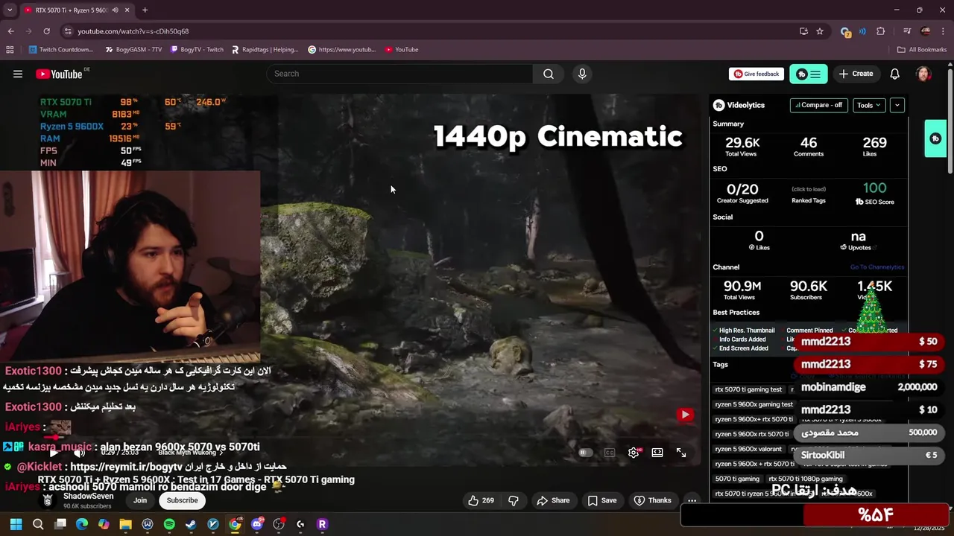Open YouTube notifications bell
Screen dimensions: 954x536
894,74
